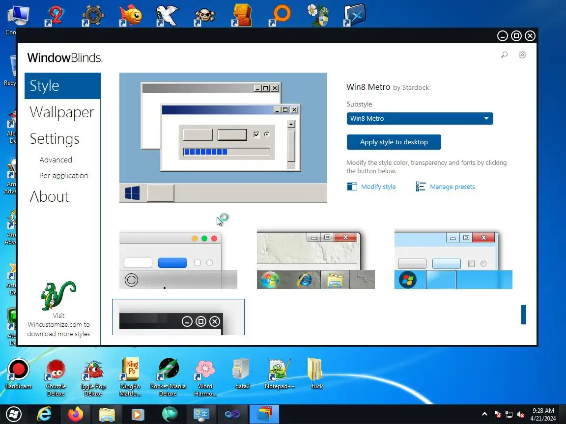Viewport: 566px width, 424px height.
Task: Open the Substyle Win8 Metro dropdown
Action: click(420, 119)
